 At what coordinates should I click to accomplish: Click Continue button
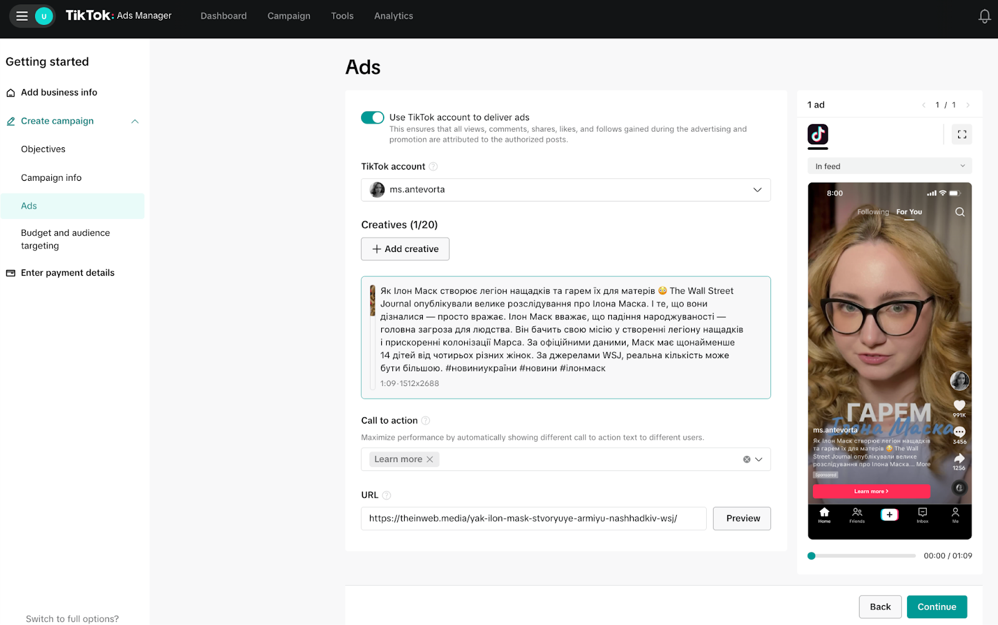tap(937, 607)
